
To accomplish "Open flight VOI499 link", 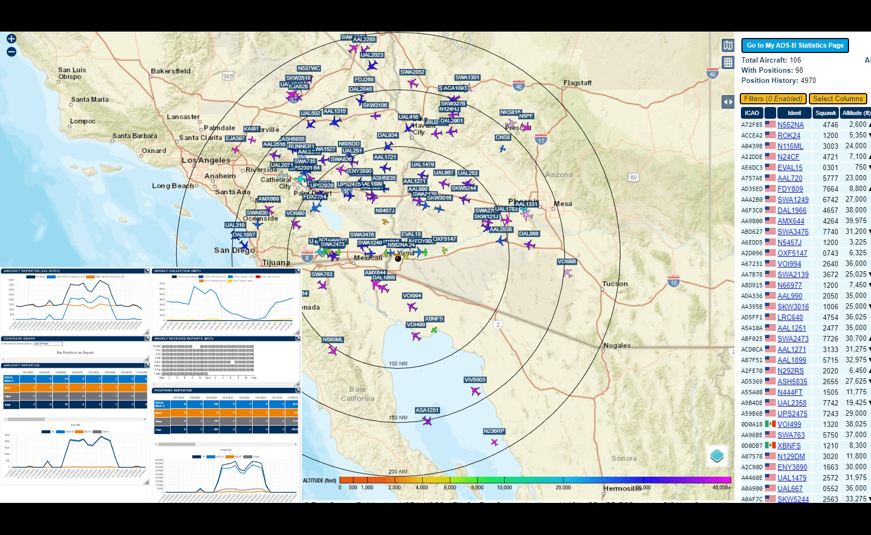I will [789, 424].
